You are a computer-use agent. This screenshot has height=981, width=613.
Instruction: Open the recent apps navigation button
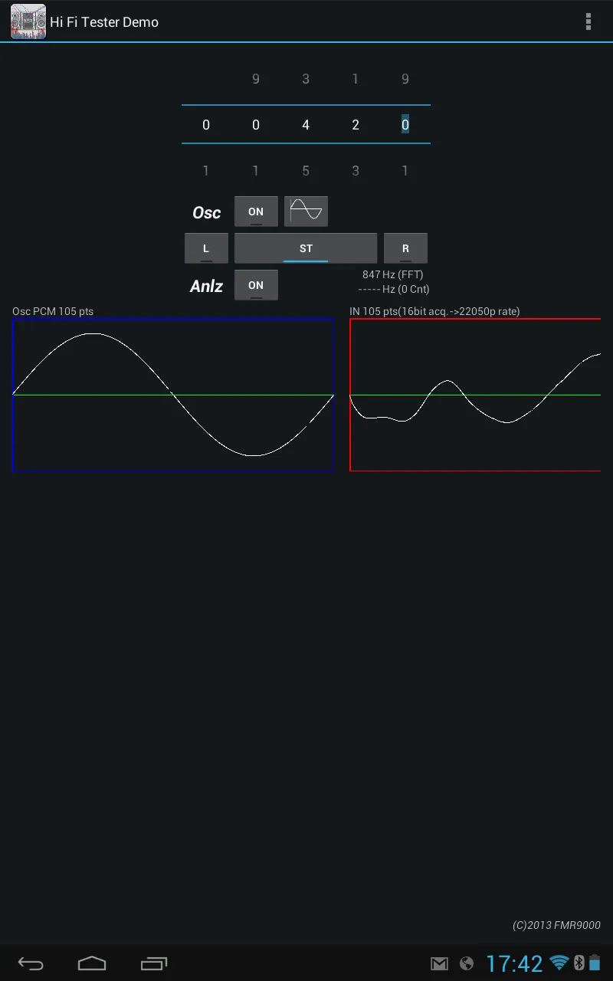pyautogui.click(x=154, y=963)
